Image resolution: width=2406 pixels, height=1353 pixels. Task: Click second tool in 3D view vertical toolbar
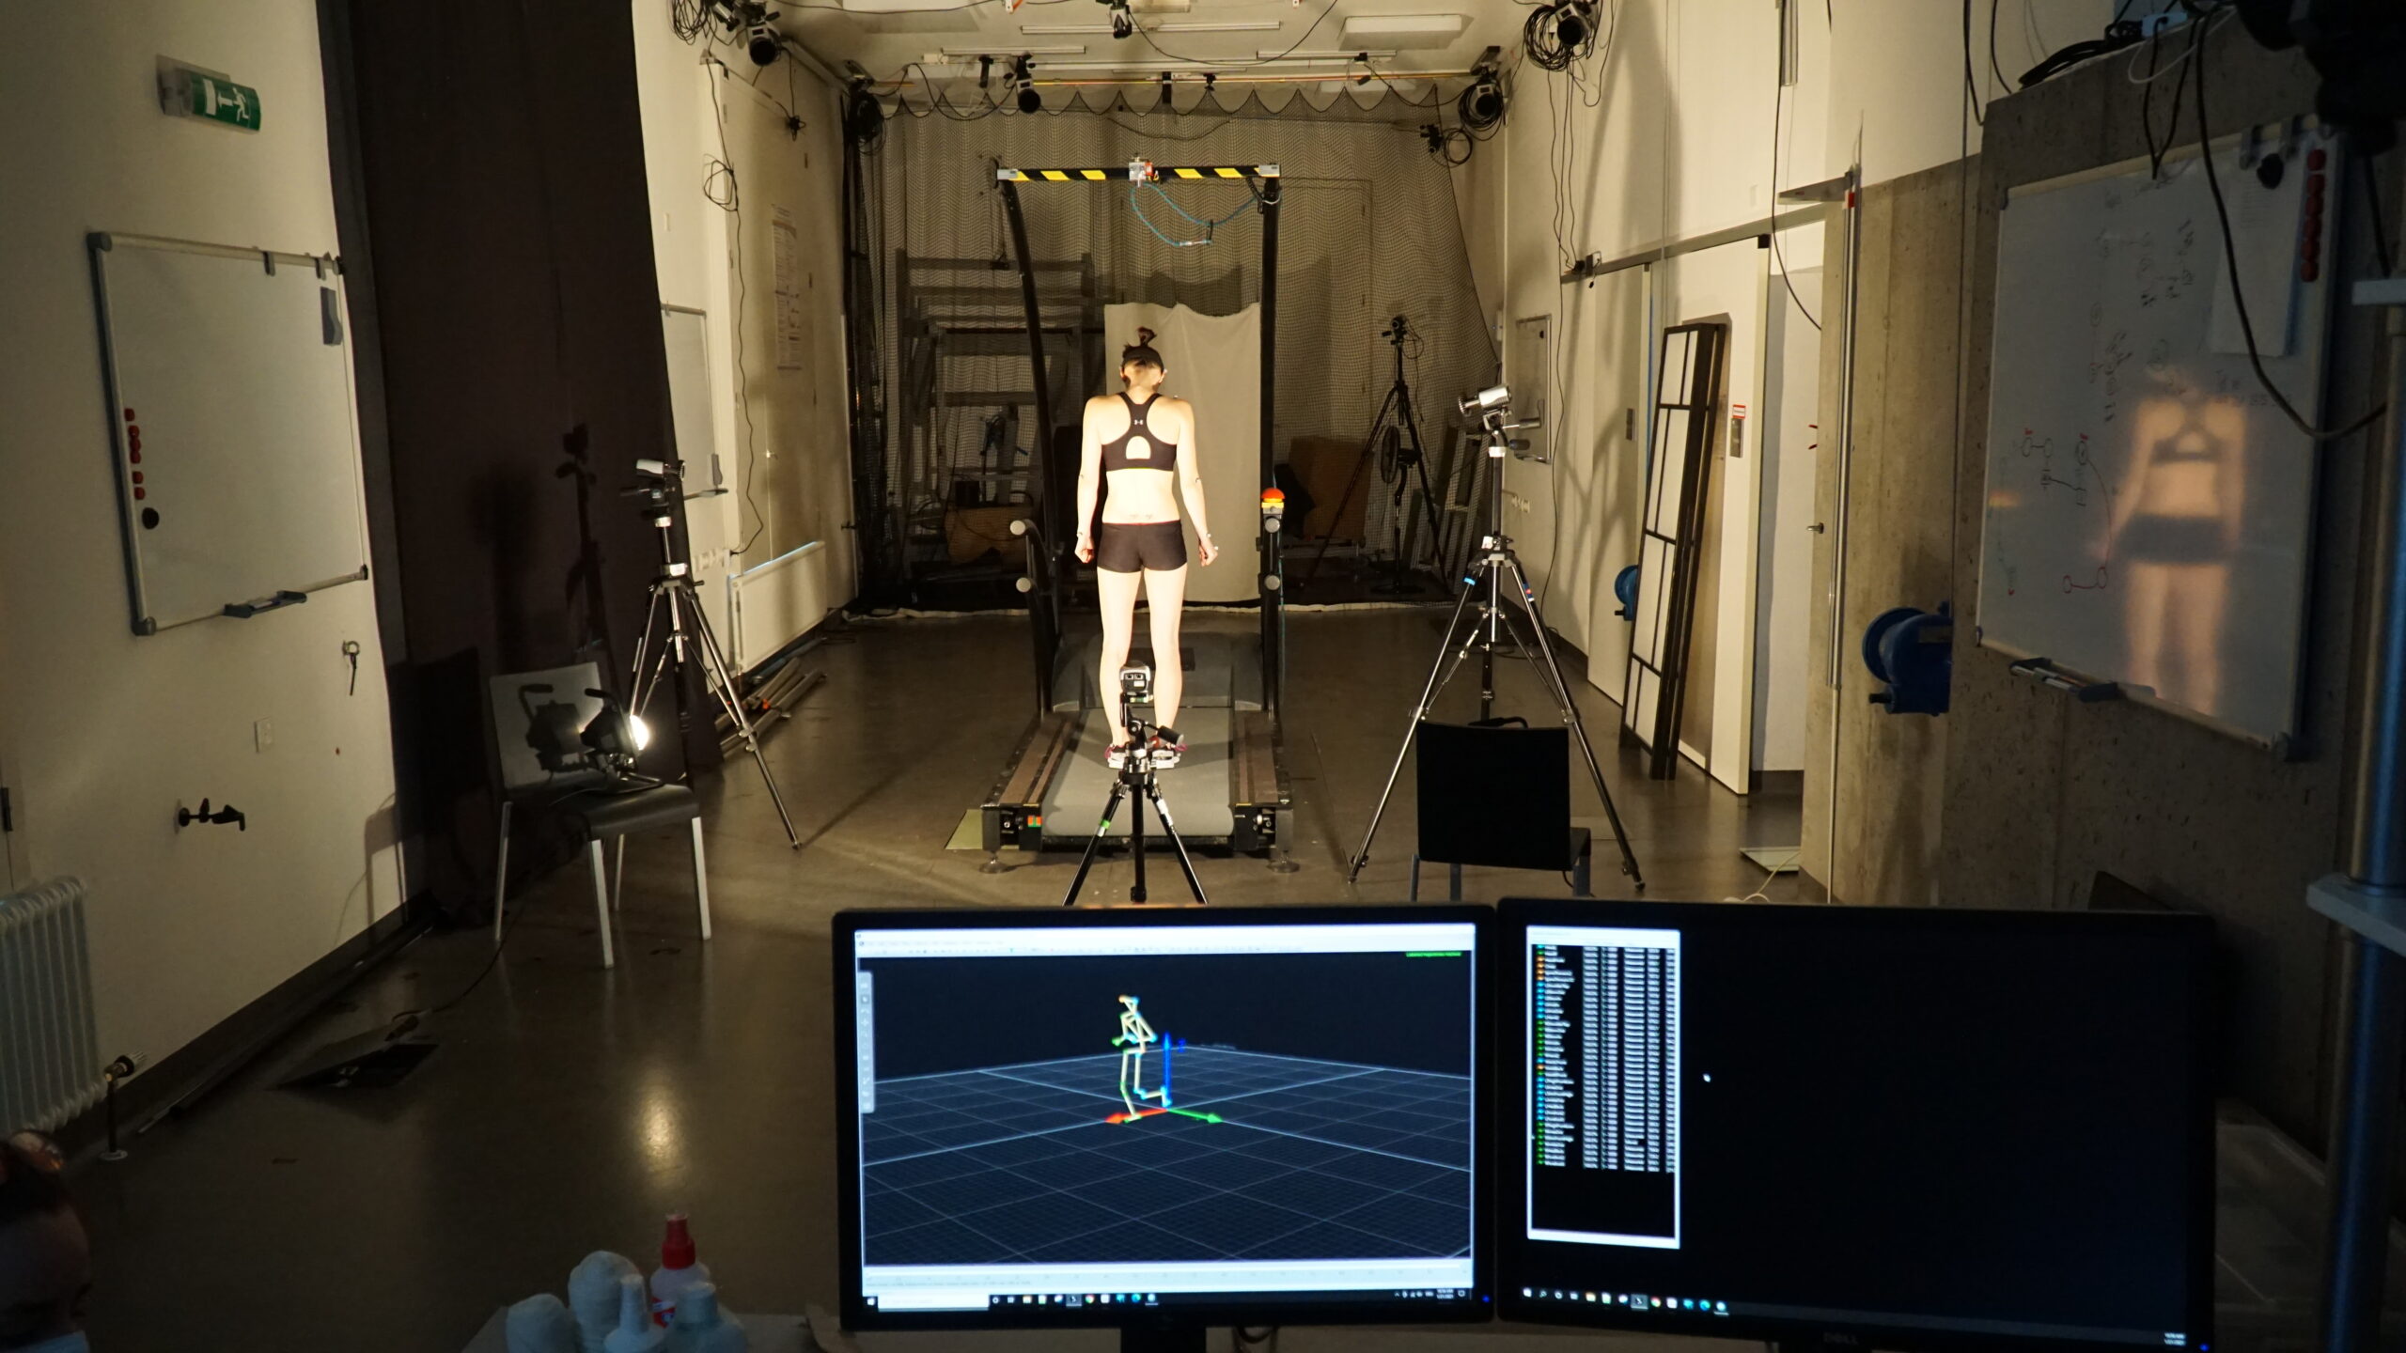(x=865, y=1000)
